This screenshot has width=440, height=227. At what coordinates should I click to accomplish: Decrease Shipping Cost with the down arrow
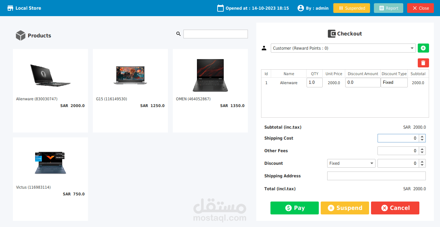[422, 140]
